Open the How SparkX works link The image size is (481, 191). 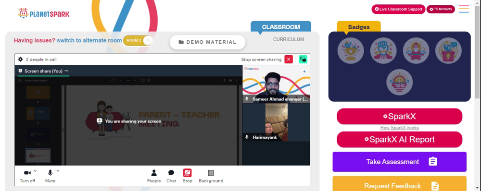pos(399,128)
